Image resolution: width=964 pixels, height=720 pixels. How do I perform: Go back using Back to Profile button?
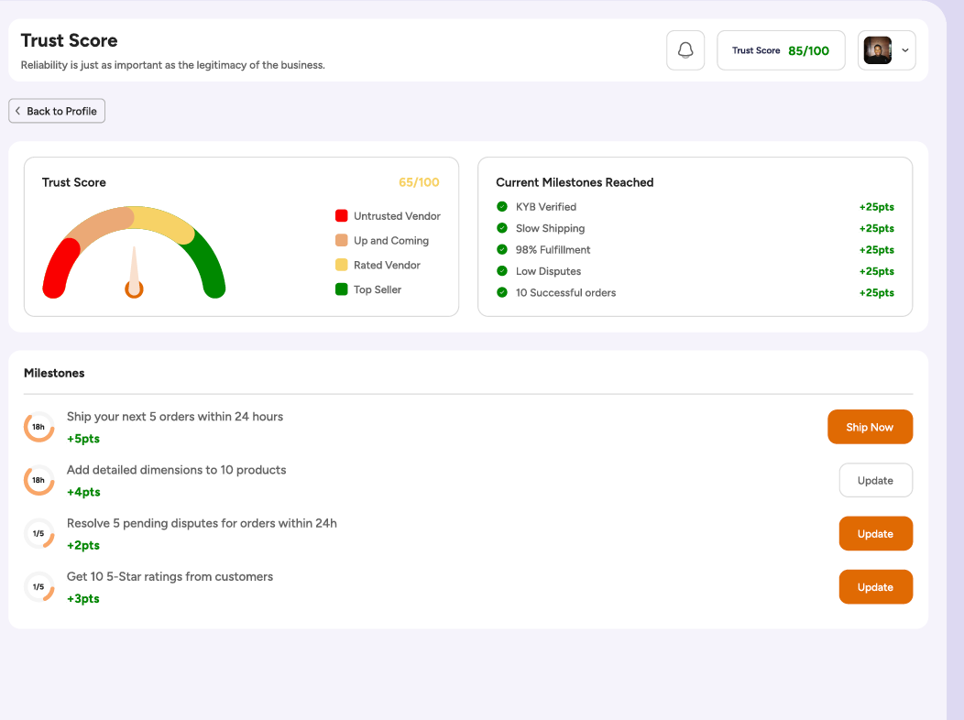[57, 111]
